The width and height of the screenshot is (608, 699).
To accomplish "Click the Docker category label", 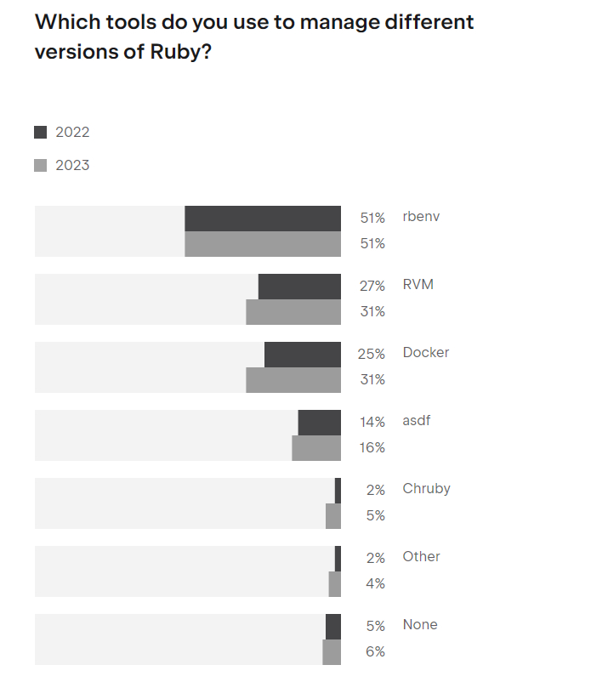I will (x=426, y=353).
